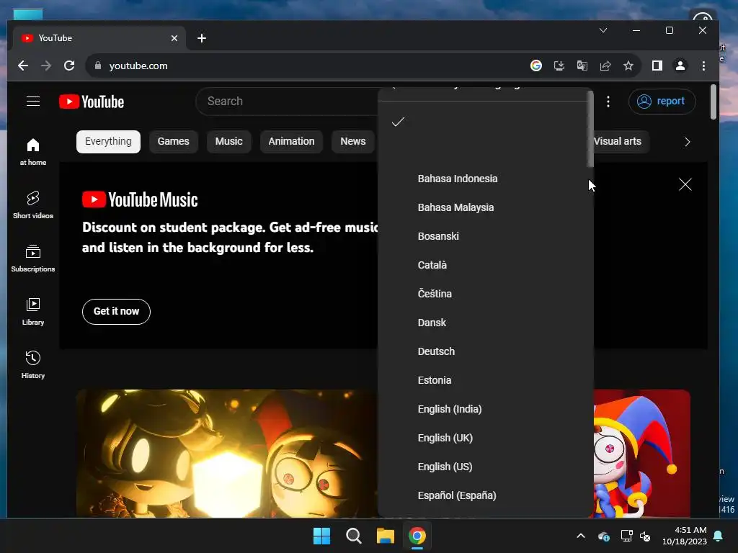Open Windows taskbar search
This screenshot has width=738, height=553.
[353, 536]
